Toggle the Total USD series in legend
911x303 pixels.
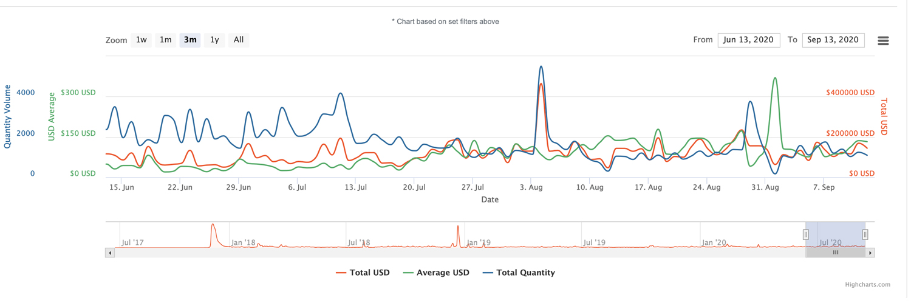click(x=363, y=273)
